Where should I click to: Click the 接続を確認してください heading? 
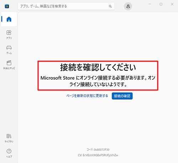pos(98,67)
